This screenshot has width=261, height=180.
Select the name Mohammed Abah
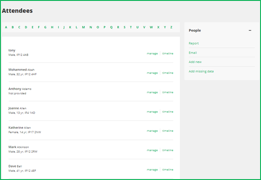click(22, 69)
